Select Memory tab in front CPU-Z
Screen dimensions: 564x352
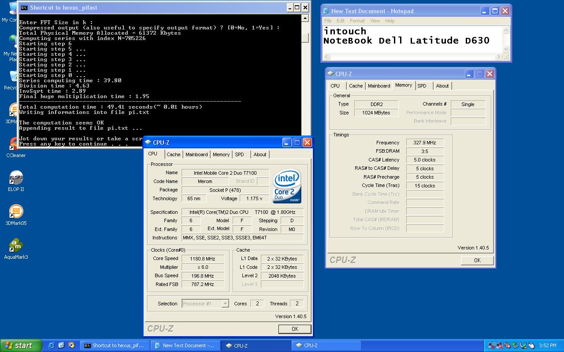[221, 154]
